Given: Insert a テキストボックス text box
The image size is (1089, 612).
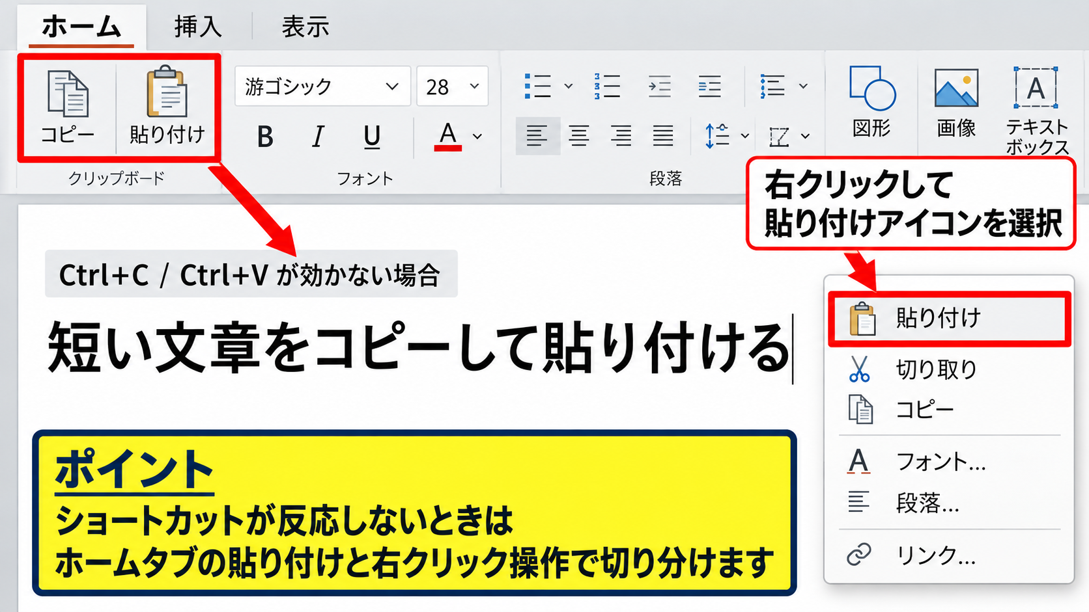Looking at the screenshot, I should click(x=1037, y=111).
